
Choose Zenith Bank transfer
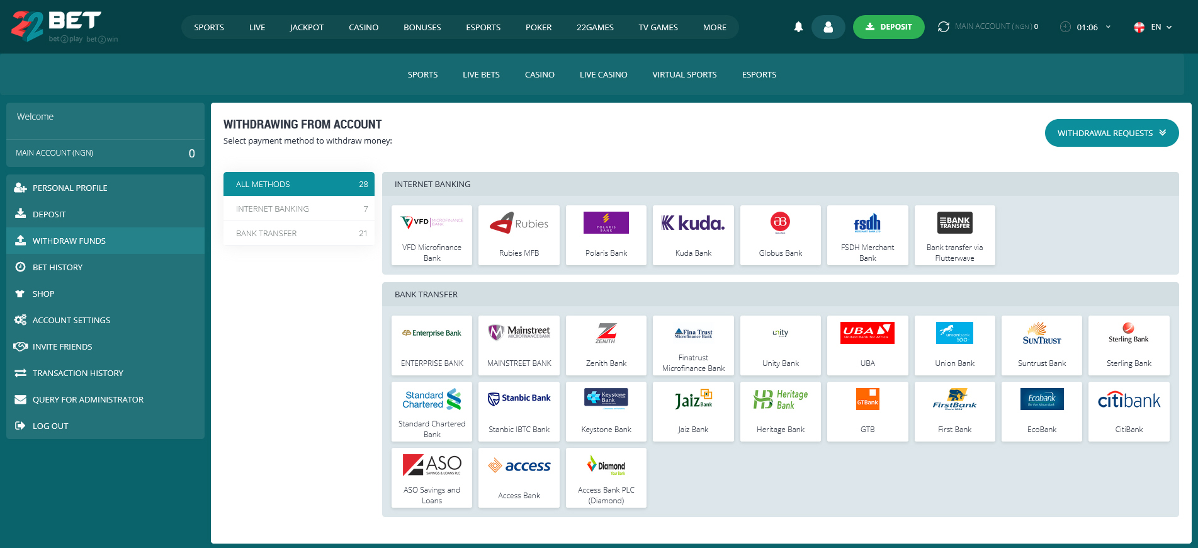click(606, 345)
